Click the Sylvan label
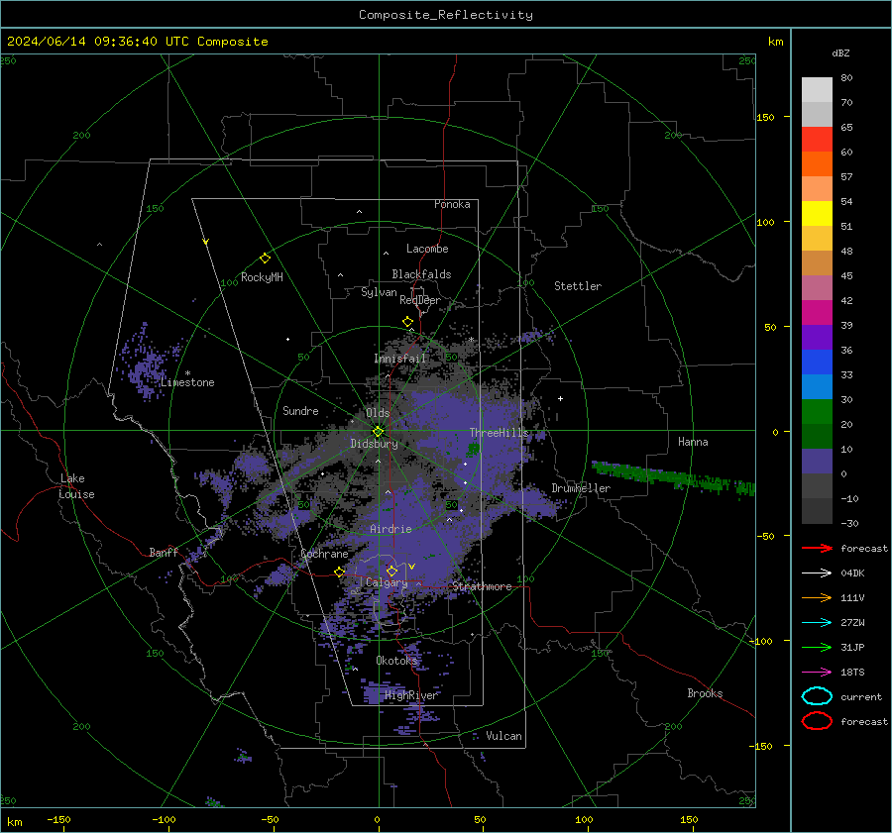 click(x=379, y=292)
